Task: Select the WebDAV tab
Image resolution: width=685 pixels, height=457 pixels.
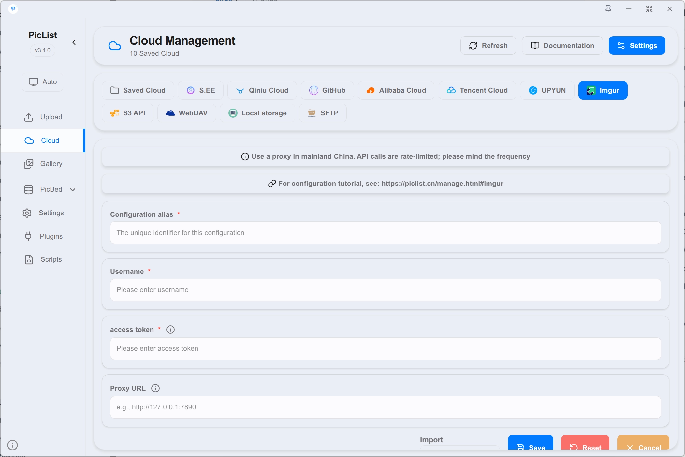Action: coord(187,113)
